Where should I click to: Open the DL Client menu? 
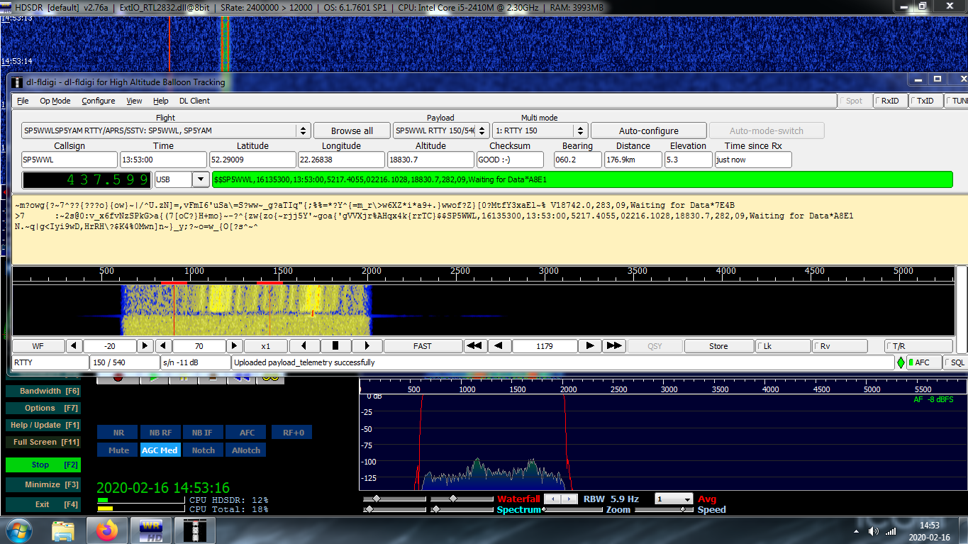[x=194, y=101]
